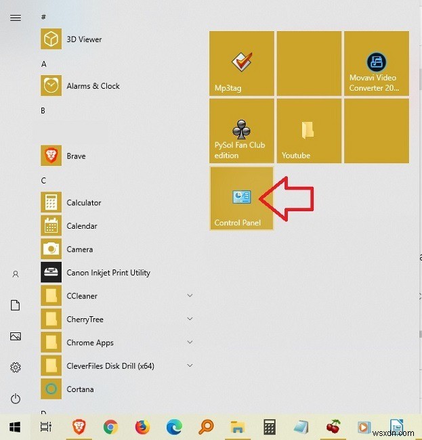
Task: Open Canon Inkjet Print Utility icon
Action: pos(51,272)
